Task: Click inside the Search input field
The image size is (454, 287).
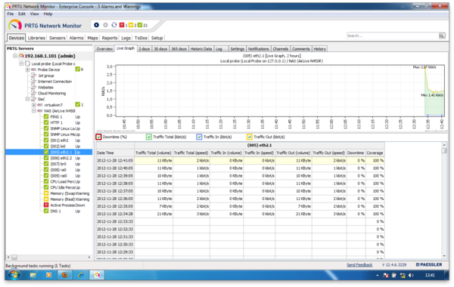Action: [392, 35]
